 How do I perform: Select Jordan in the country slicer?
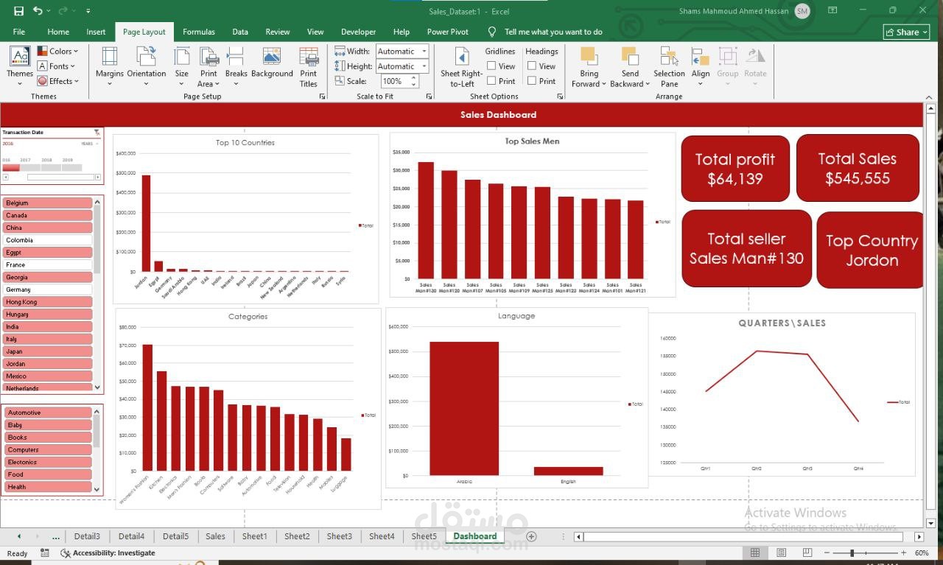click(47, 363)
